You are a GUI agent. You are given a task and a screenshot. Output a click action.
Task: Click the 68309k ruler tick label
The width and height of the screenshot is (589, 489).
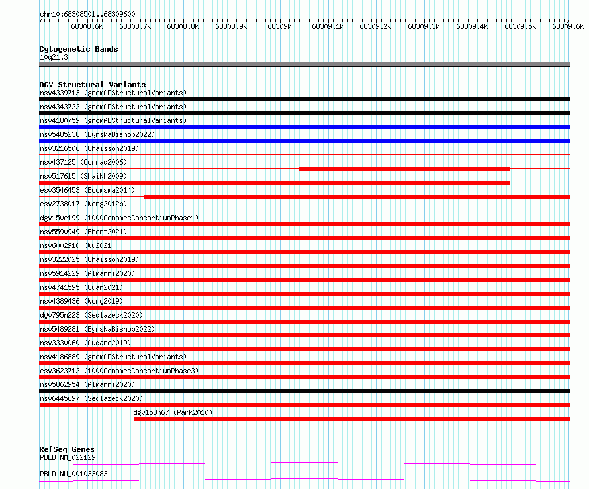(279, 26)
